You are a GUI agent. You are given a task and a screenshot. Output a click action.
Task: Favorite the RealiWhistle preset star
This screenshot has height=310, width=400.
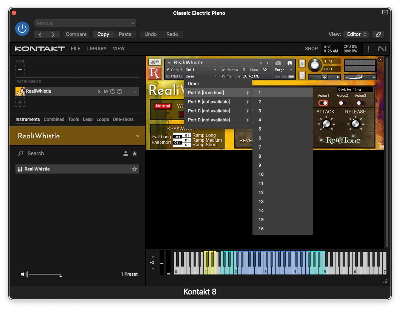click(135, 169)
